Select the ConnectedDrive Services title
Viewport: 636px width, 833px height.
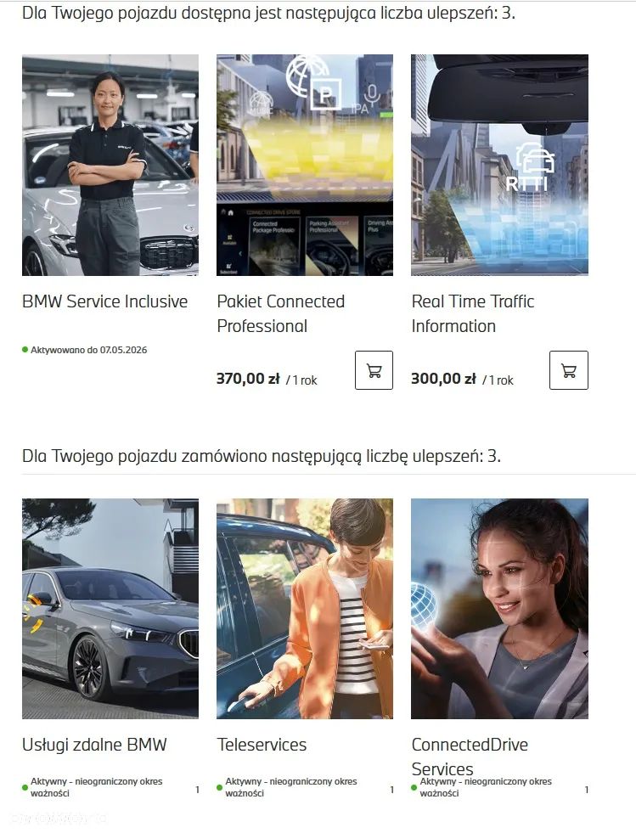(x=470, y=757)
